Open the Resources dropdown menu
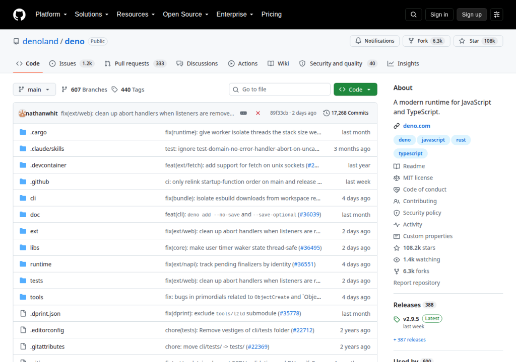Image resolution: width=516 pixels, height=362 pixels. [x=136, y=15]
